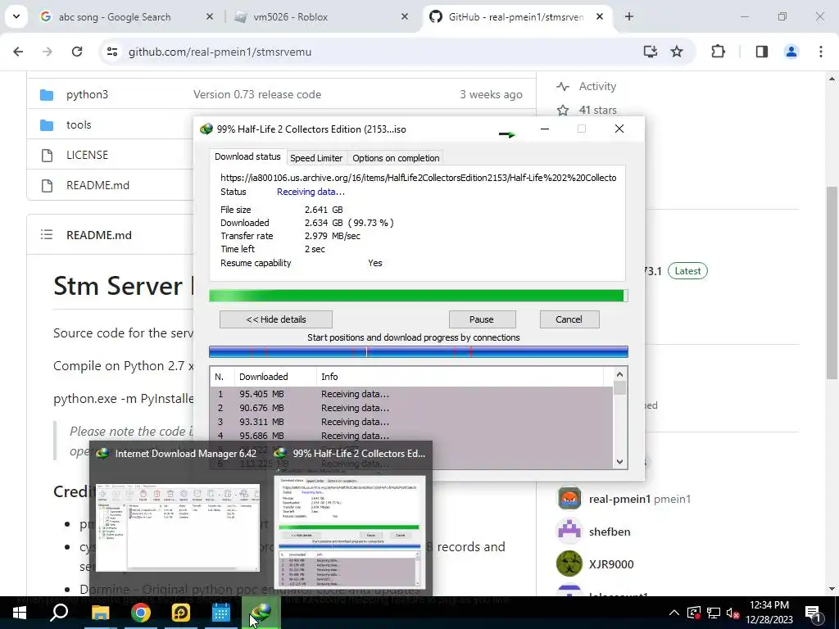Open the LICENSE file link
Viewport: 839px width, 629px height.
point(87,155)
